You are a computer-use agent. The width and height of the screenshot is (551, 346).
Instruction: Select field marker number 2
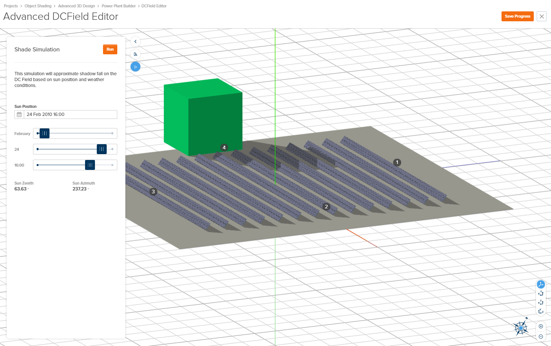[326, 207]
